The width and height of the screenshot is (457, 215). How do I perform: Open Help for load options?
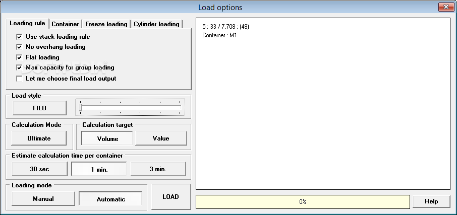tap(431, 201)
